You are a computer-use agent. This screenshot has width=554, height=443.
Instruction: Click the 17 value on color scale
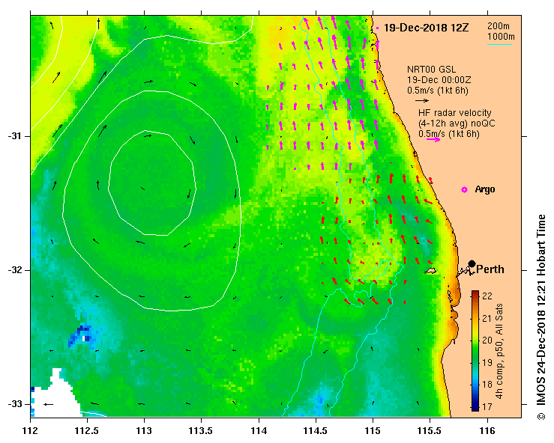click(x=487, y=406)
